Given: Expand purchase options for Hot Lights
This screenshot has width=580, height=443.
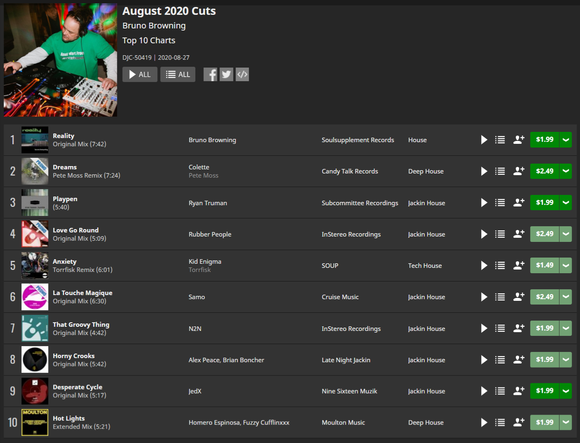Looking at the screenshot, I should pyautogui.click(x=566, y=422).
